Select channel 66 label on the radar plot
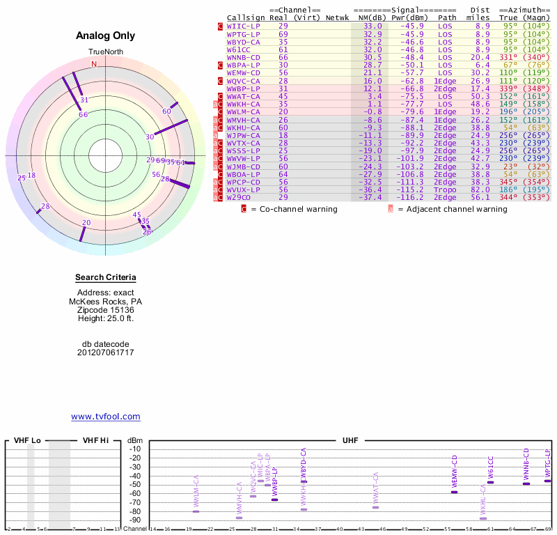This screenshot has height=535, width=557. (84, 114)
